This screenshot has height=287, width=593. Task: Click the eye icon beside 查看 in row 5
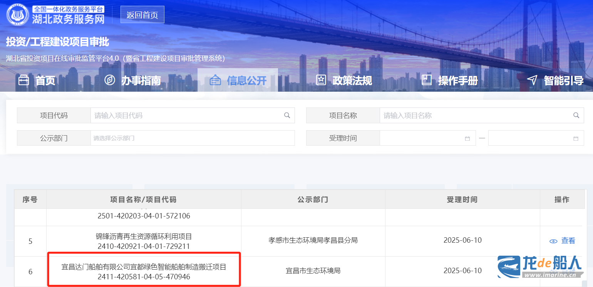pos(553,241)
